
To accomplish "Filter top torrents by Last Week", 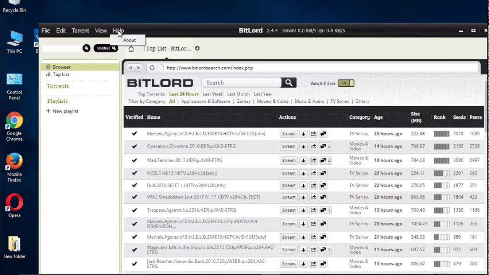I will (213, 94).
